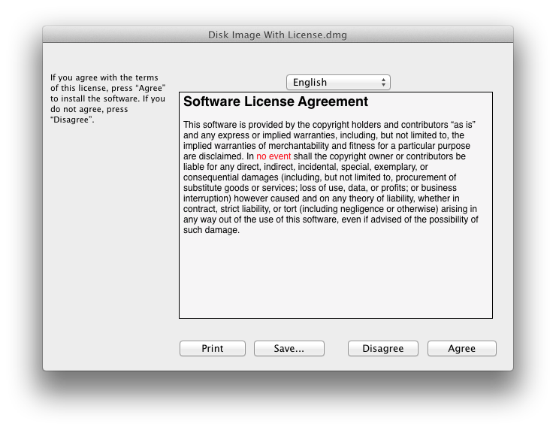The image size is (556, 430).
Task: Click the red "no event" text
Action: click(273, 156)
